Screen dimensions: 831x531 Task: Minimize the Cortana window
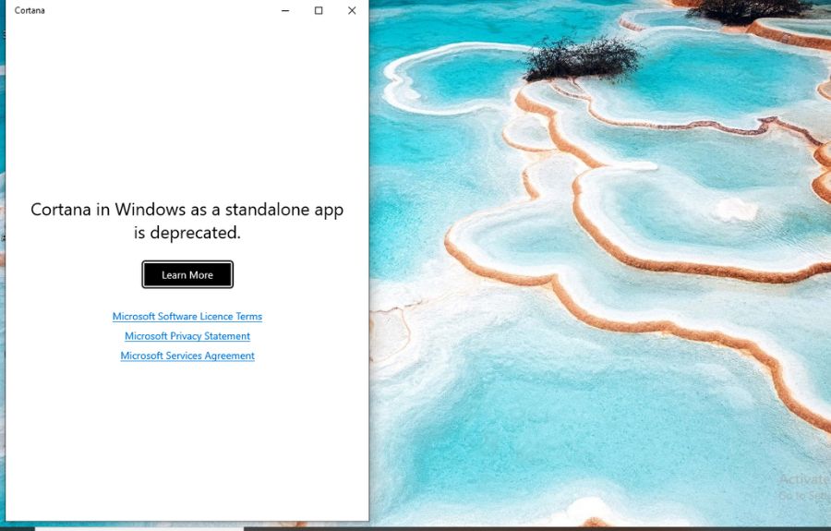(x=285, y=10)
